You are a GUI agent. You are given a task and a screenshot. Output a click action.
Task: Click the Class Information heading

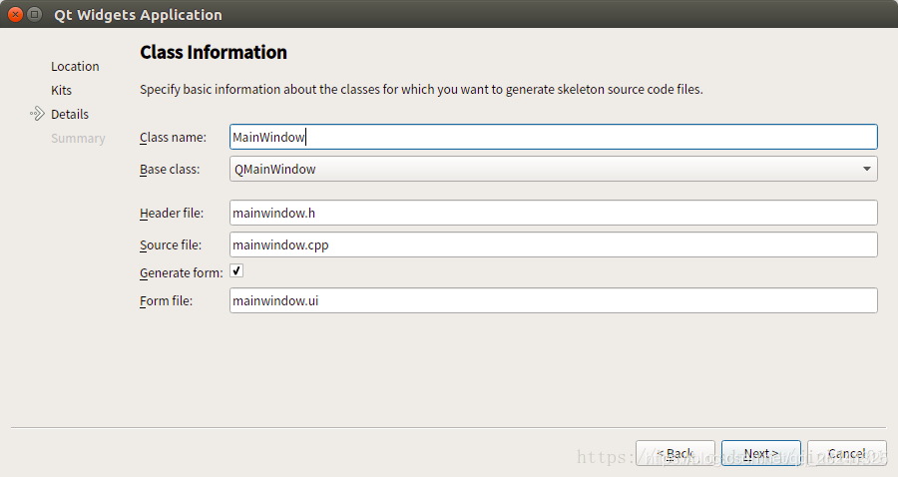point(214,52)
